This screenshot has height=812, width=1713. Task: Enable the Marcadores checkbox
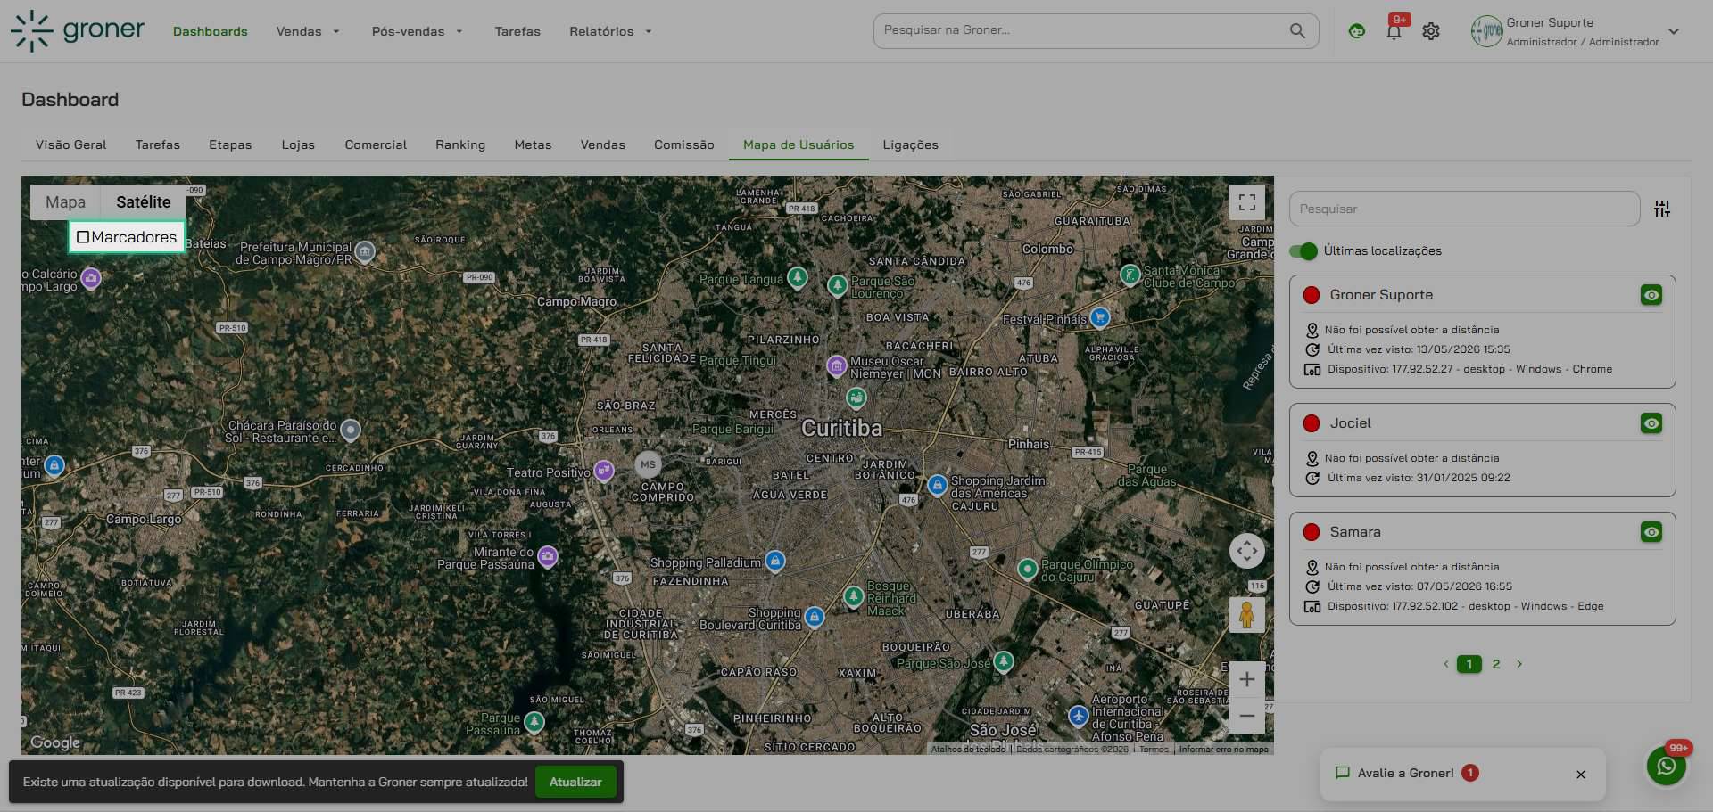(x=83, y=237)
